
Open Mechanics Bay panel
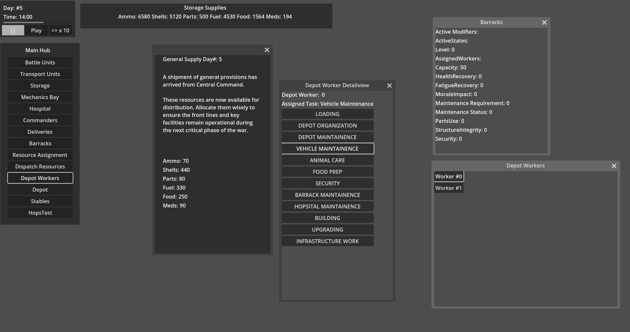coord(40,97)
